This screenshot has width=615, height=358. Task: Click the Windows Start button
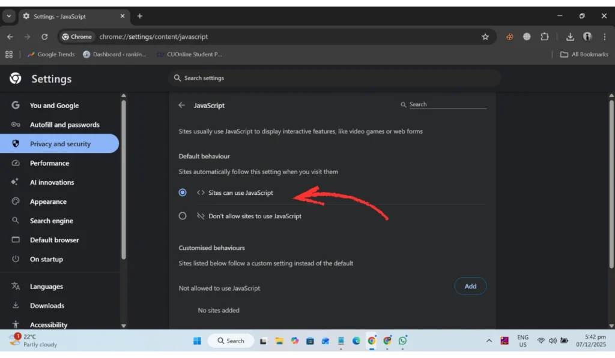tap(197, 341)
